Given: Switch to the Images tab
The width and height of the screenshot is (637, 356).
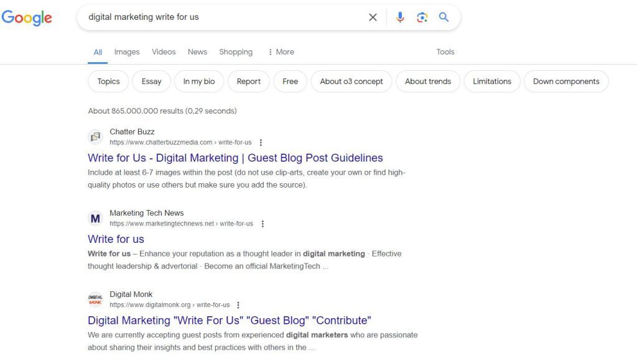Looking at the screenshot, I should [127, 52].
